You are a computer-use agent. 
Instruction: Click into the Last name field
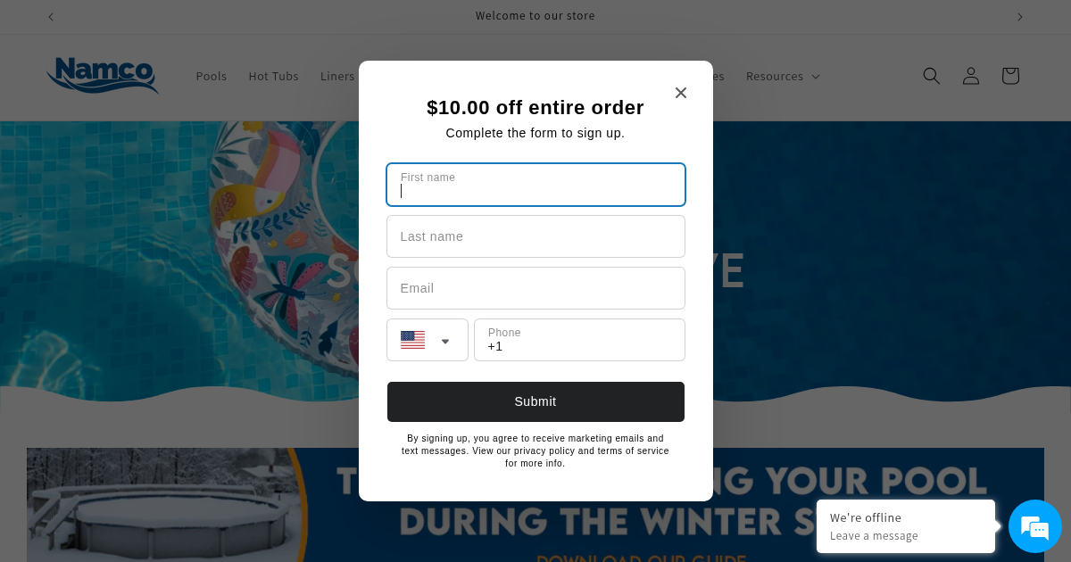pos(535,236)
